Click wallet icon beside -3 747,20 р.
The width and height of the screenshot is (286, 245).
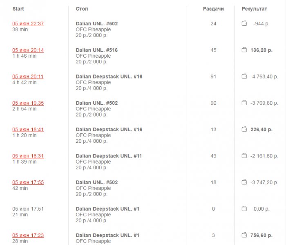pos(244,182)
